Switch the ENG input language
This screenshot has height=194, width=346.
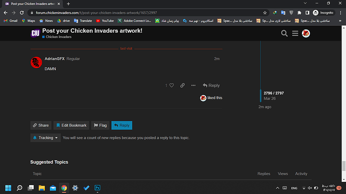coord(294,188)
